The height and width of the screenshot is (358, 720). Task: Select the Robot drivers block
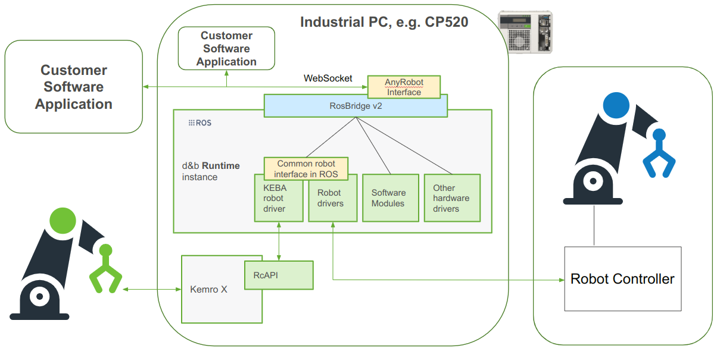pyautogui.click(x=332, y=198)
